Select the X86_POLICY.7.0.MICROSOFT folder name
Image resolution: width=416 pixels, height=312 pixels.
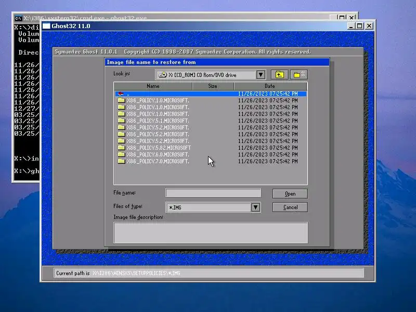click(158, 161)
